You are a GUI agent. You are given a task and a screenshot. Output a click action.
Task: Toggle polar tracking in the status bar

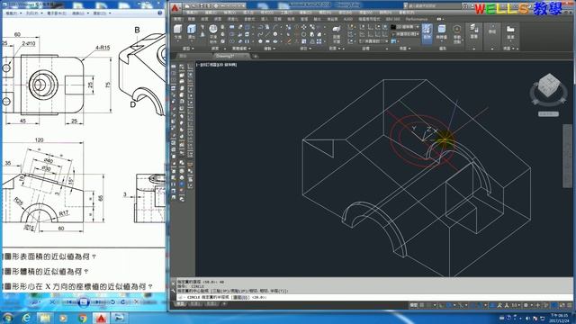(449, 305)
